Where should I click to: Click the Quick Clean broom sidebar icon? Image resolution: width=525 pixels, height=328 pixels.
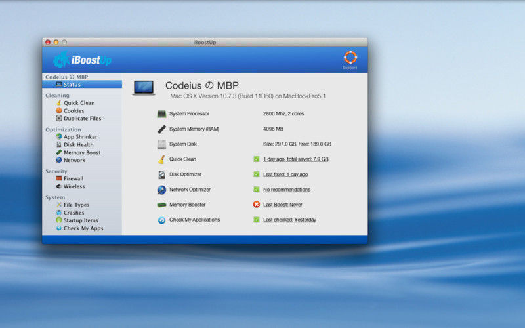pos(59,102)
